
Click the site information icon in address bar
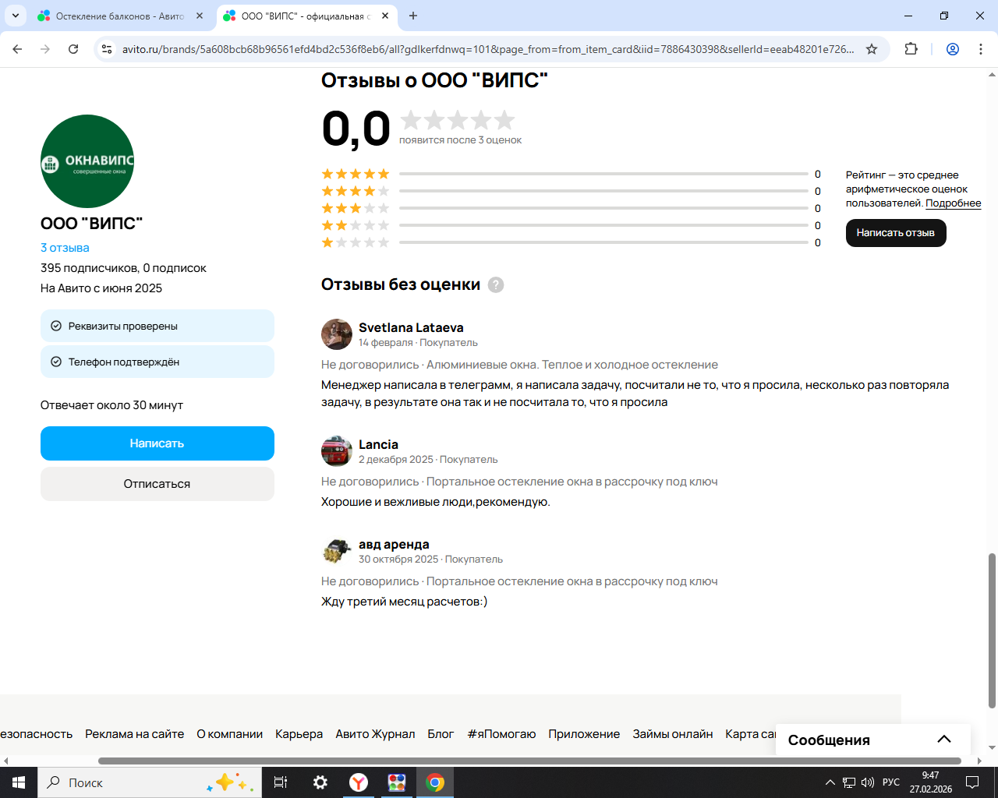(108, 49)
